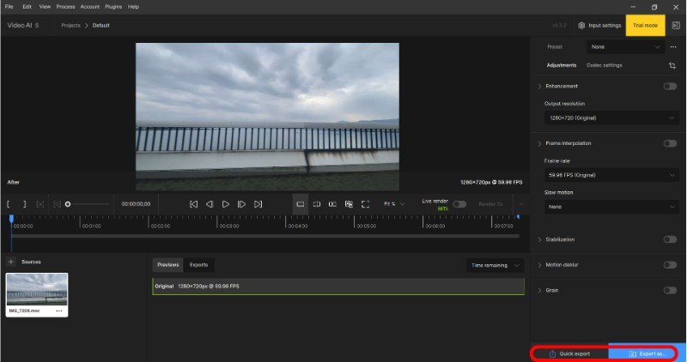Open the Time remaining dropdown
Viewport: 687px width, 362px height.
pyautogui.click(x=495, y=266)
